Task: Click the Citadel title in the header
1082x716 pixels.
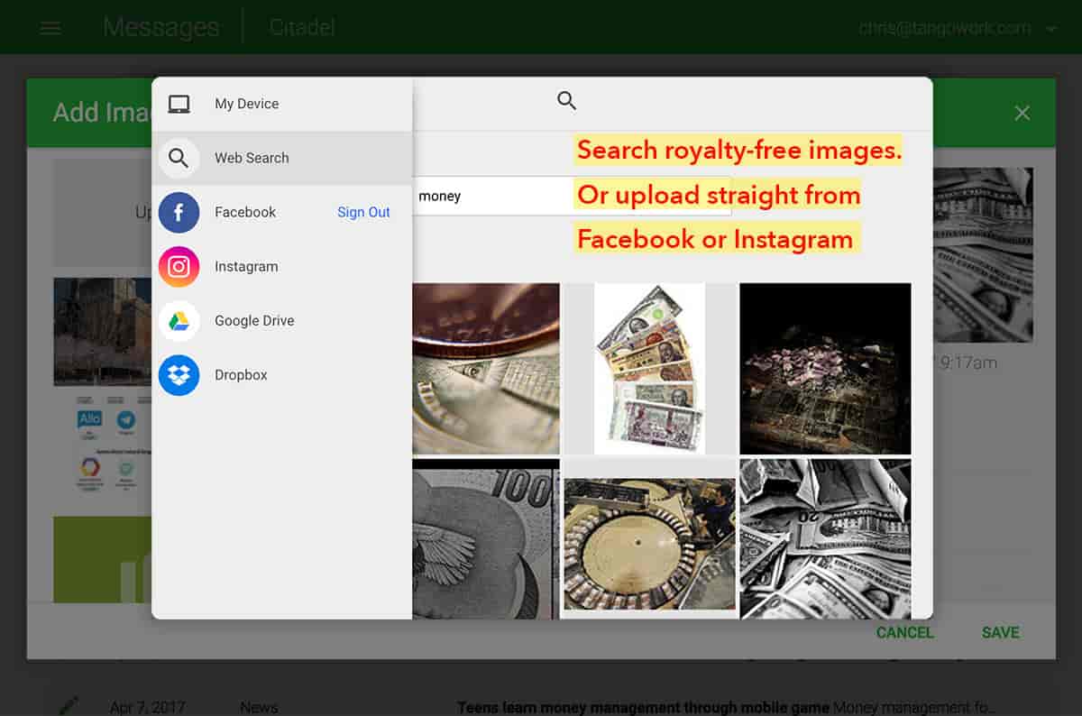Action: click(x=302, y=28)
